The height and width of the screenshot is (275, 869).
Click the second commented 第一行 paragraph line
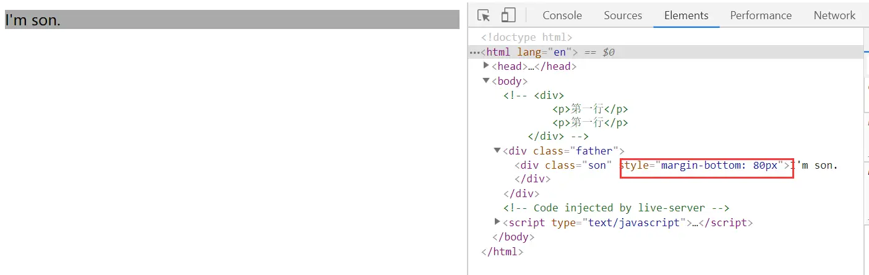tap(591, 123)
